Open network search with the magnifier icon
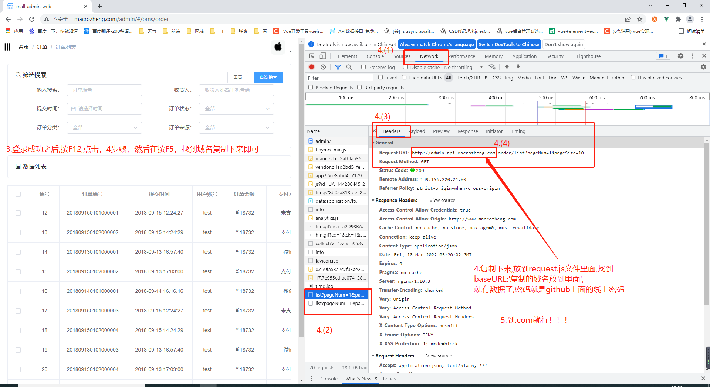This screenshot has width=710, height=387. [349, 67]
